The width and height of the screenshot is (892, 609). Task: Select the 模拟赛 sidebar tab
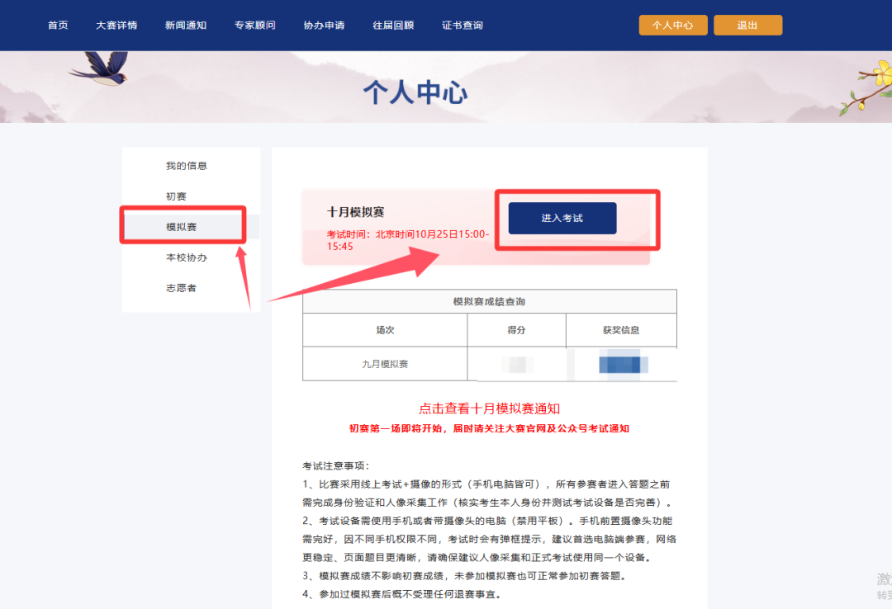tap(182, 227)
